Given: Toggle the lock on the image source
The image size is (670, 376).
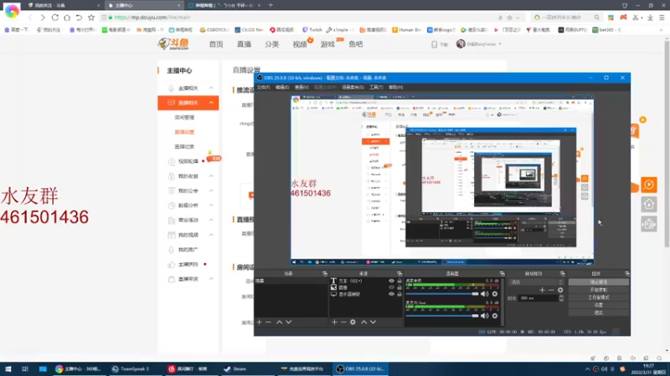Looking at the screenshot, I should (x=399, y=287).
